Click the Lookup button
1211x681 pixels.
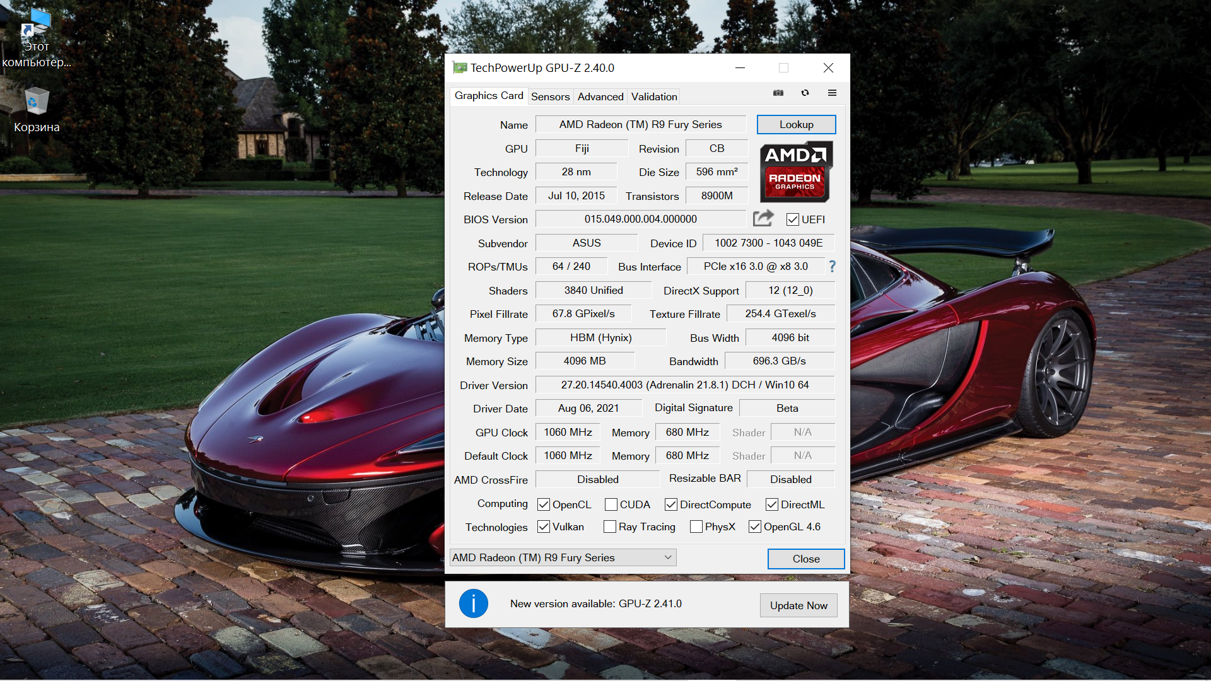[x=796, y=124]
